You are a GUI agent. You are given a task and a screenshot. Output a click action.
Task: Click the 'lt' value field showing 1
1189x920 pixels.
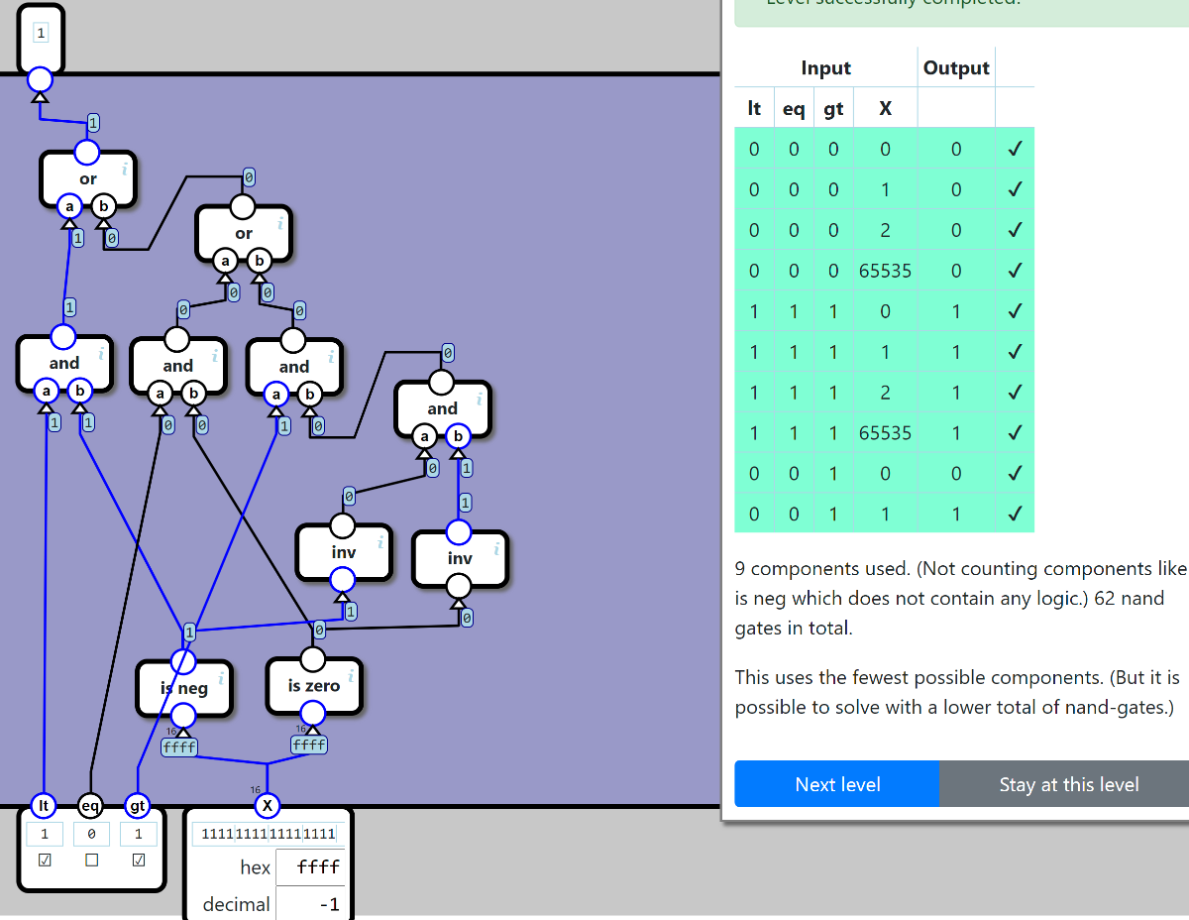tap(45, 835)
